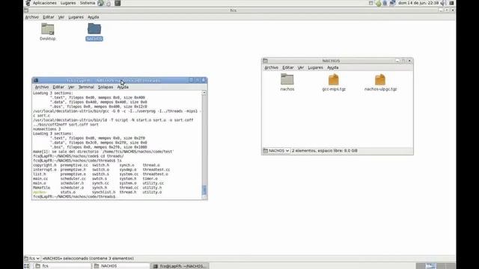Click the GNOME foot logo icon

pyautogui.click(x=28, y=3)
